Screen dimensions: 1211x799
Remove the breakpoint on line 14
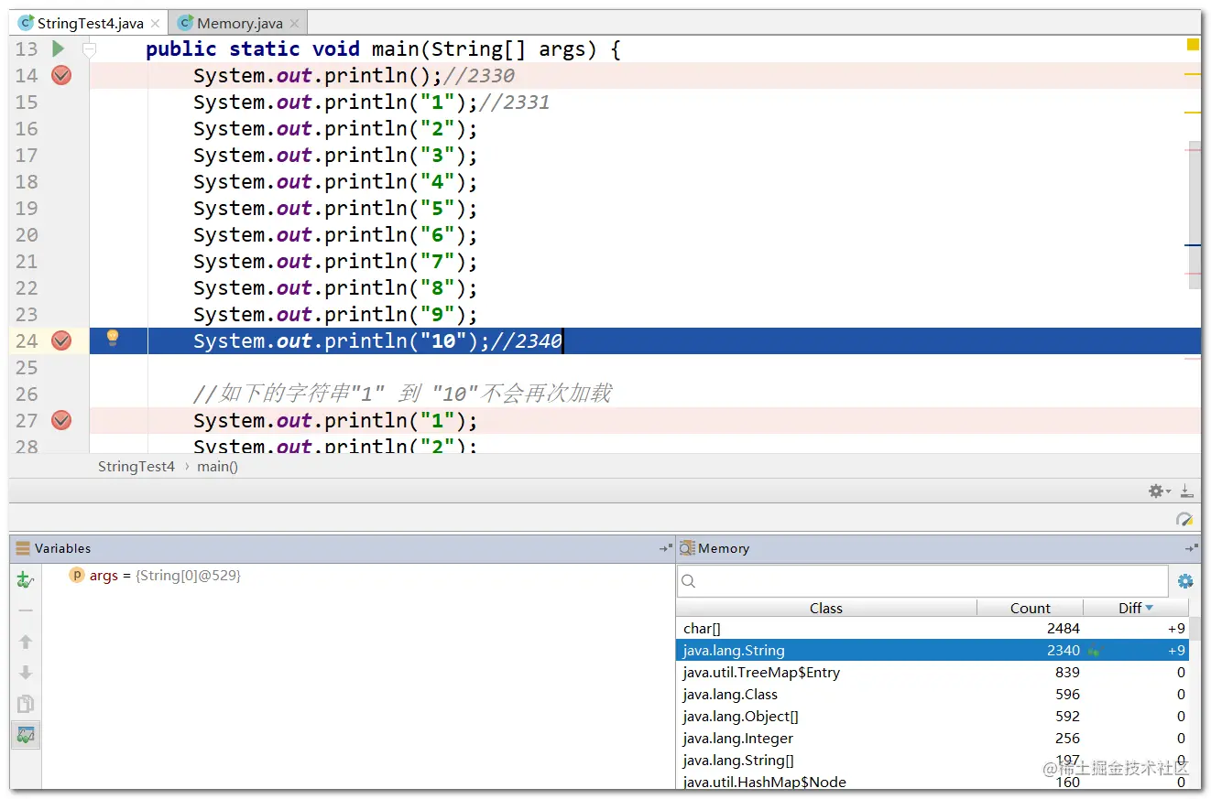pos(61,76)
